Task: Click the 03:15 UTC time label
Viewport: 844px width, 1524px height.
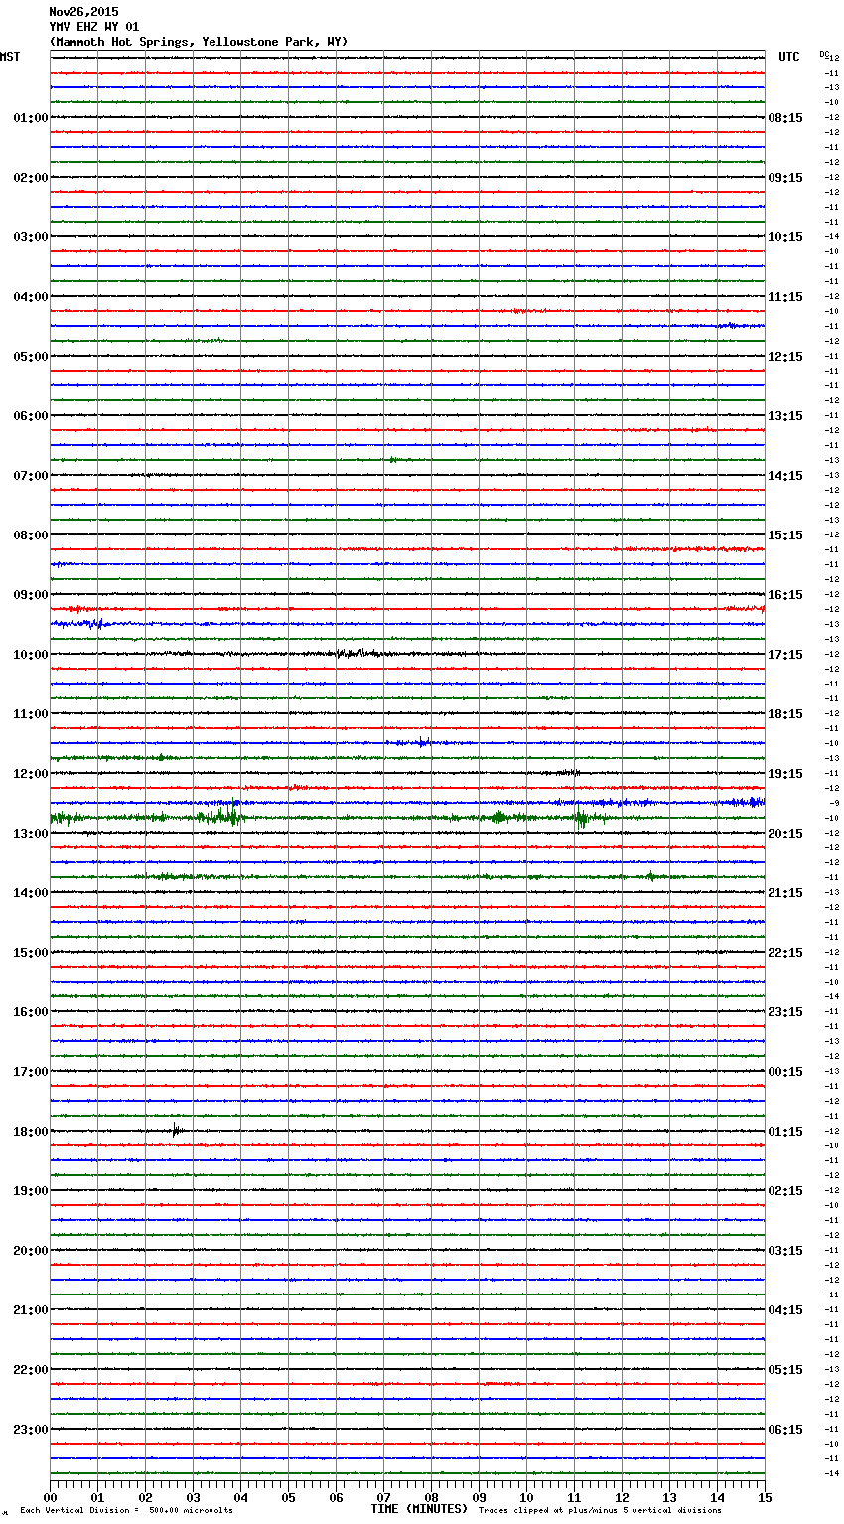Action: click(785, 1251)
